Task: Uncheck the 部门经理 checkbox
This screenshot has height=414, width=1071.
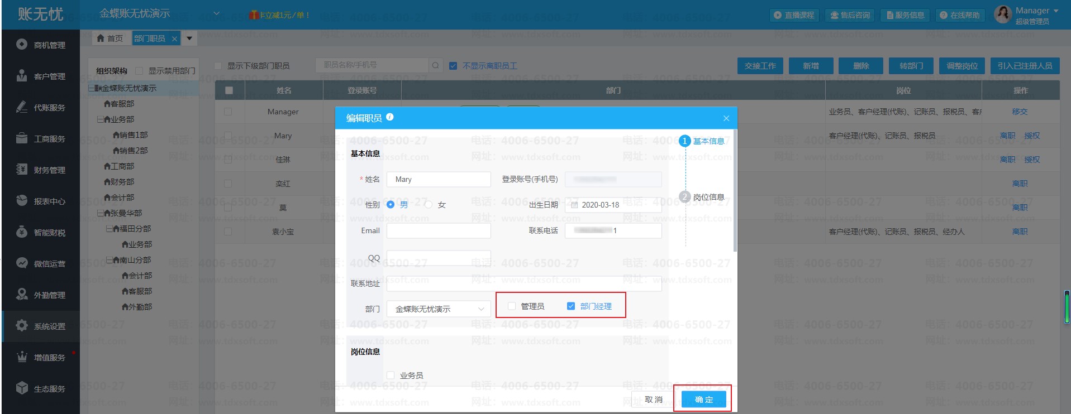Action: [570, 306]
